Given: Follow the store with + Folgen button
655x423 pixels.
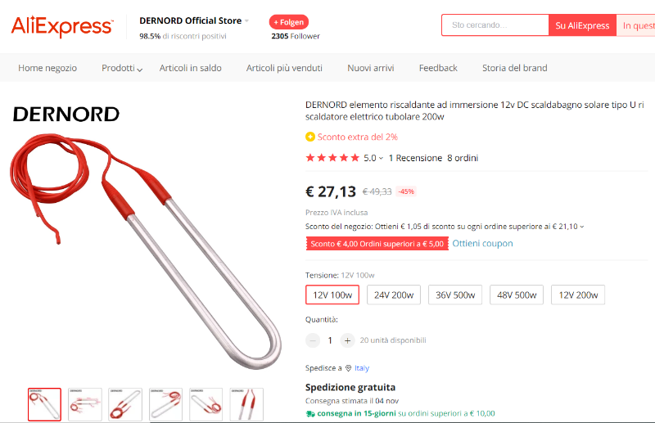Looking at the screenshot, I should (289, 22).
